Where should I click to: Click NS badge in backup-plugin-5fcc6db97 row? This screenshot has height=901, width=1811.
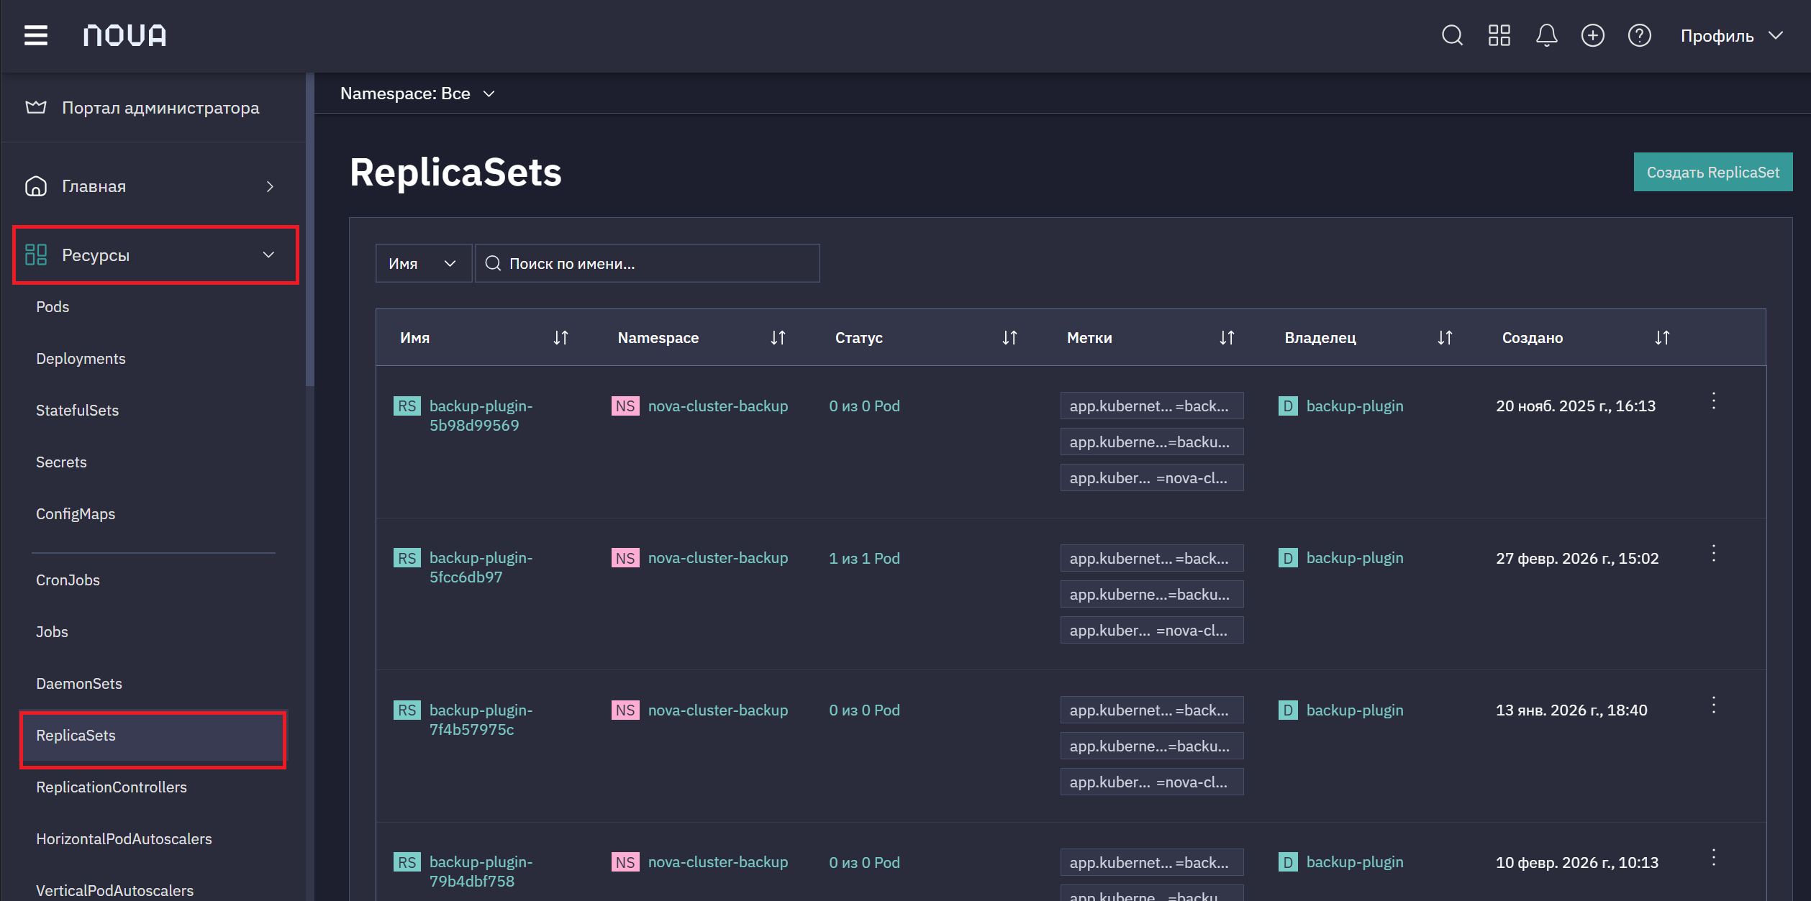(x=625, y=558)
